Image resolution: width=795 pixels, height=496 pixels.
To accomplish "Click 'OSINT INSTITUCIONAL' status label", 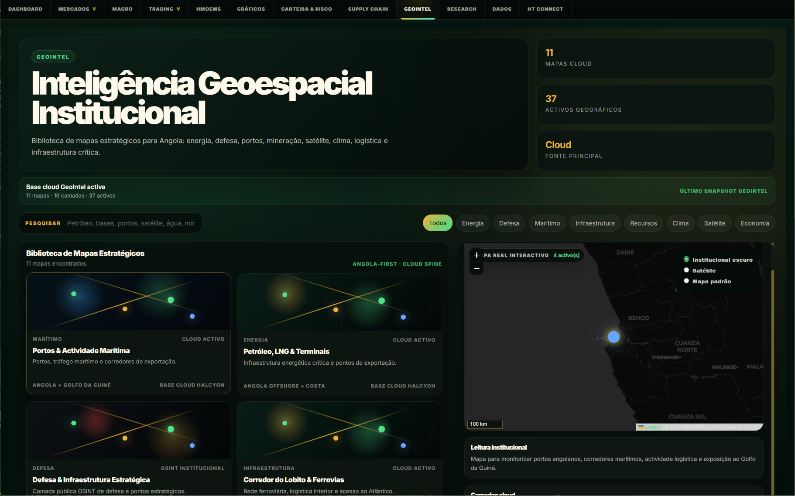I will pos(192,468).
